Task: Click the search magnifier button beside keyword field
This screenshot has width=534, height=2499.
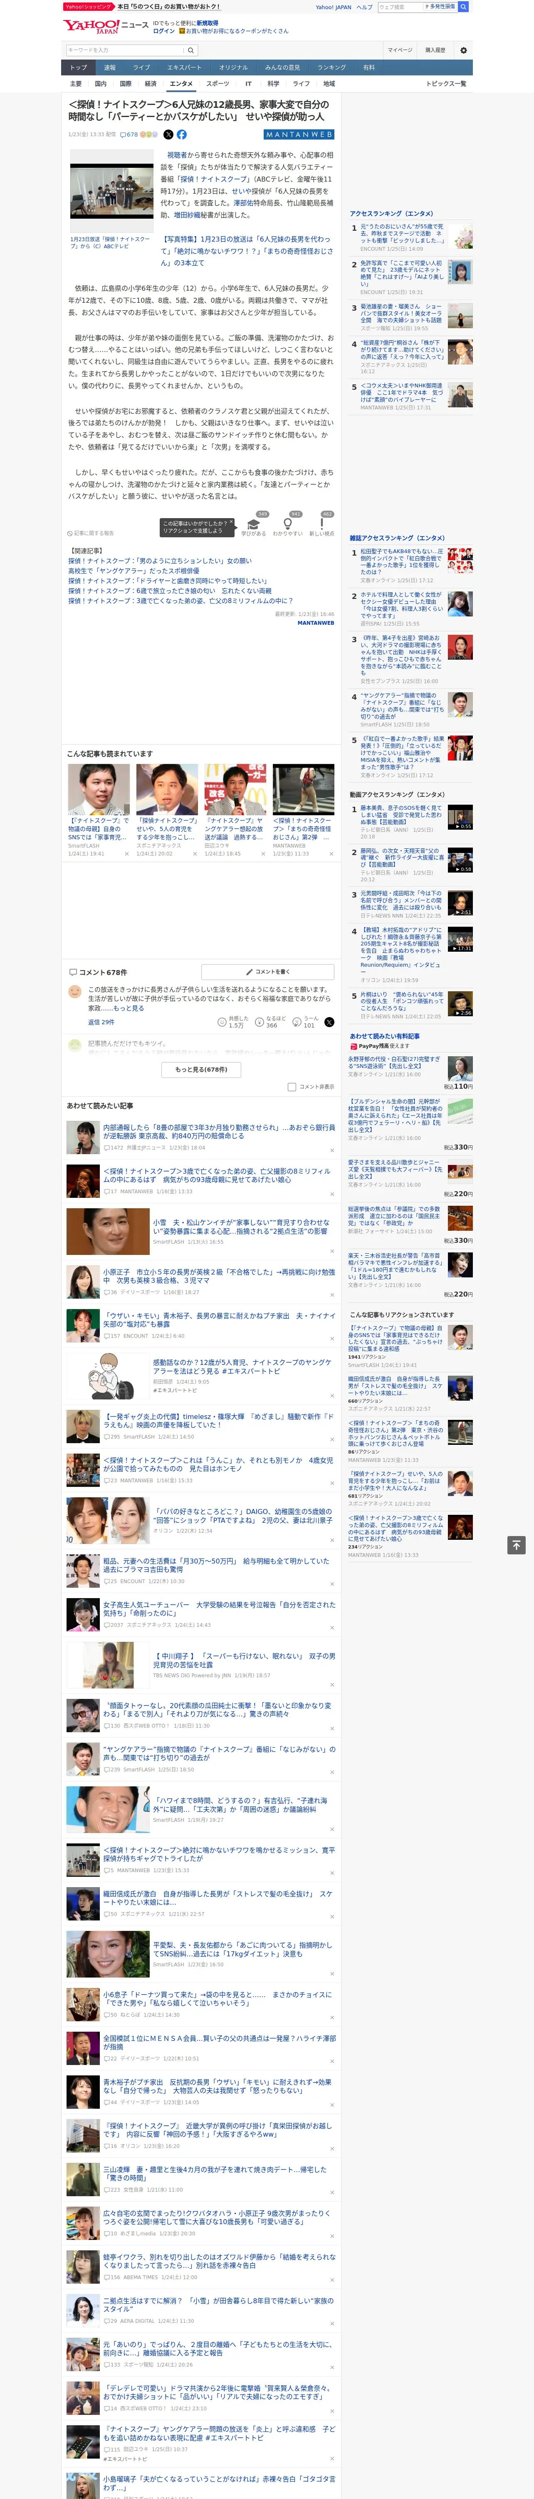Action: [x=191, y=50]
